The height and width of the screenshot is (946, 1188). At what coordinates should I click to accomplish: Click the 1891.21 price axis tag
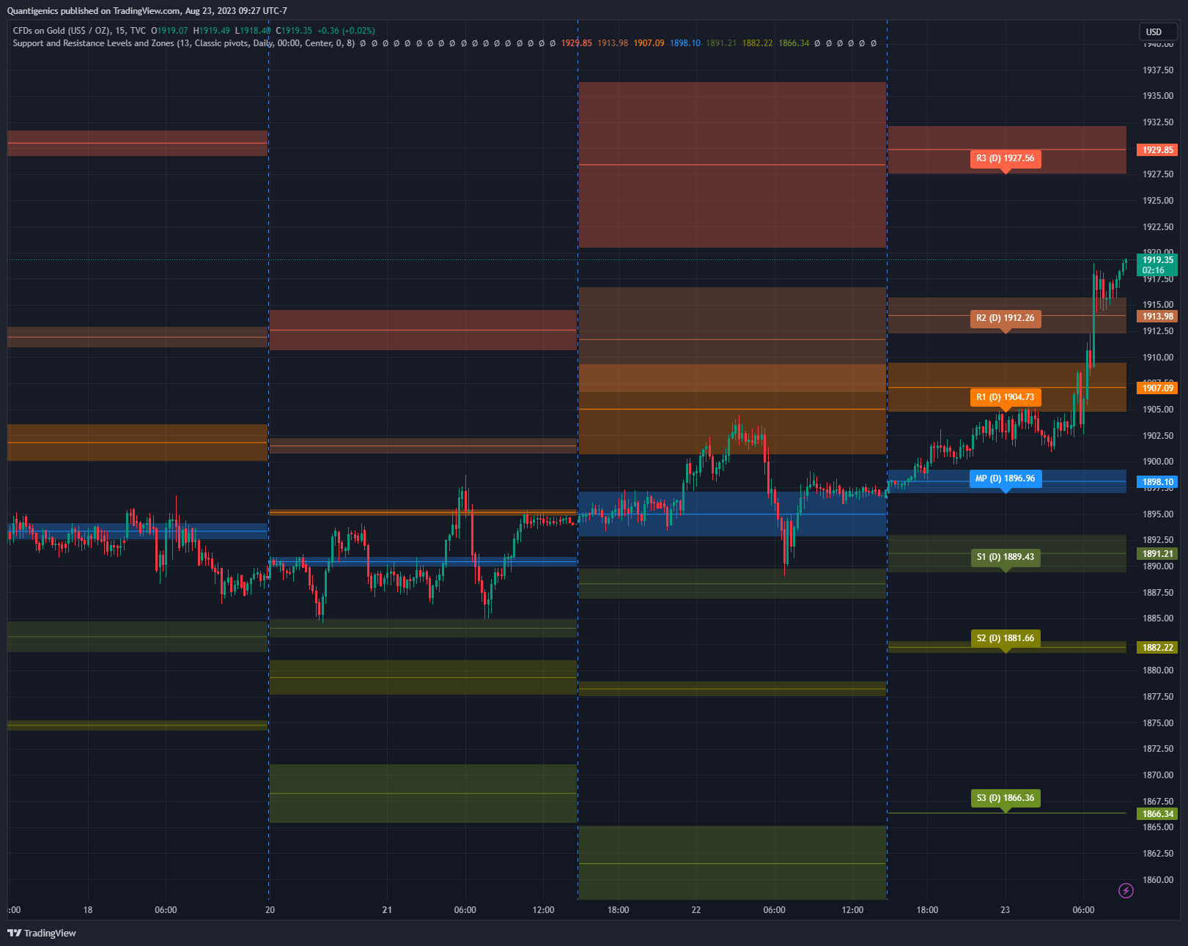1157,554
